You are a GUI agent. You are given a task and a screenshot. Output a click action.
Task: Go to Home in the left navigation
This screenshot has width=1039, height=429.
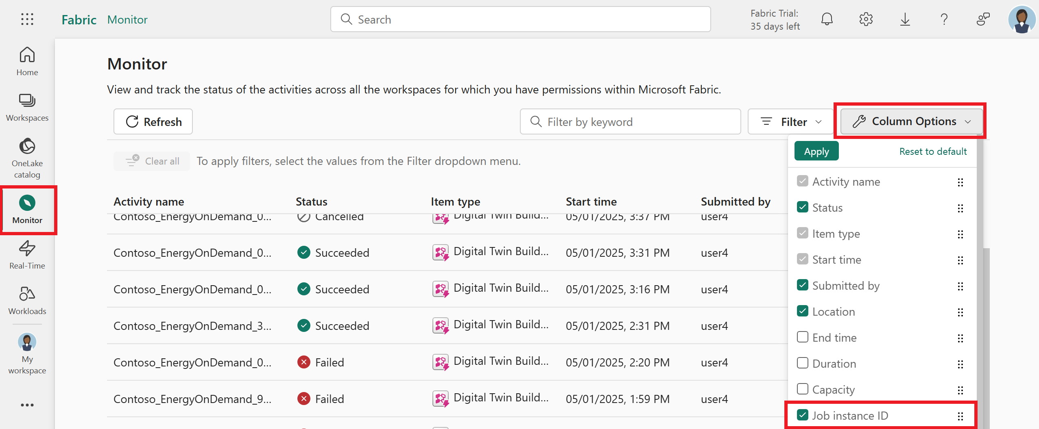click(27, 61)
